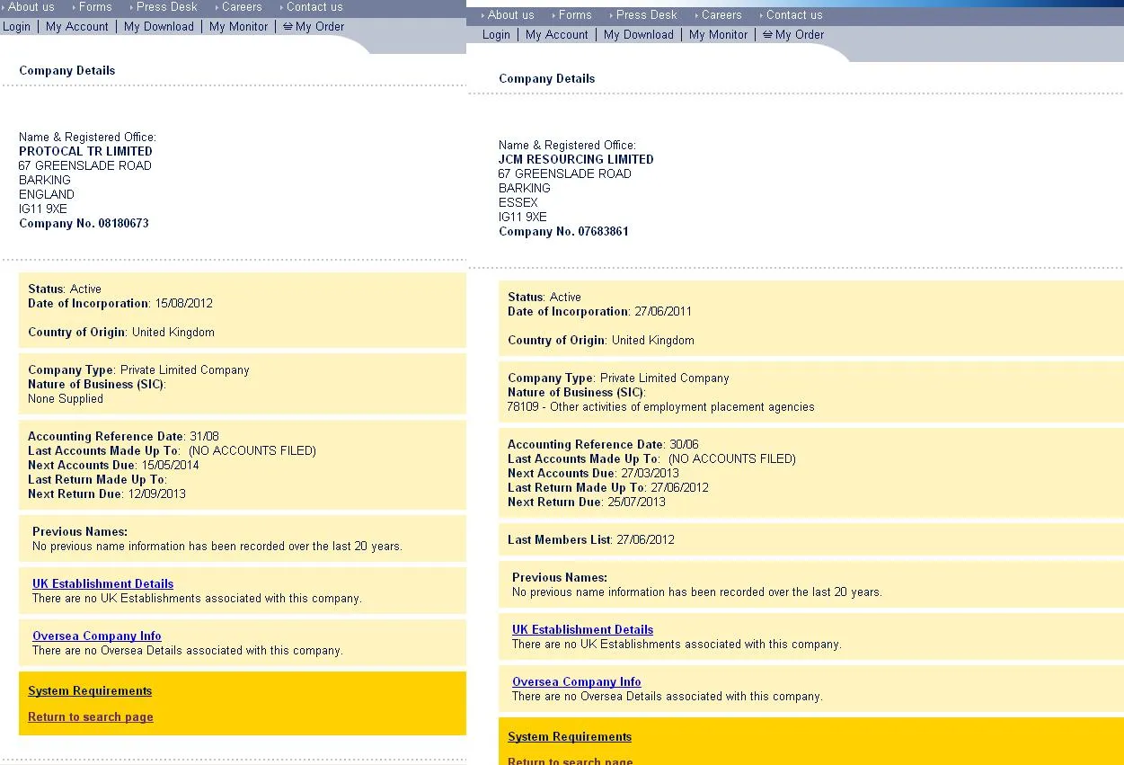Click the Last Members List 27/06/2012 line

click(591, 540)
